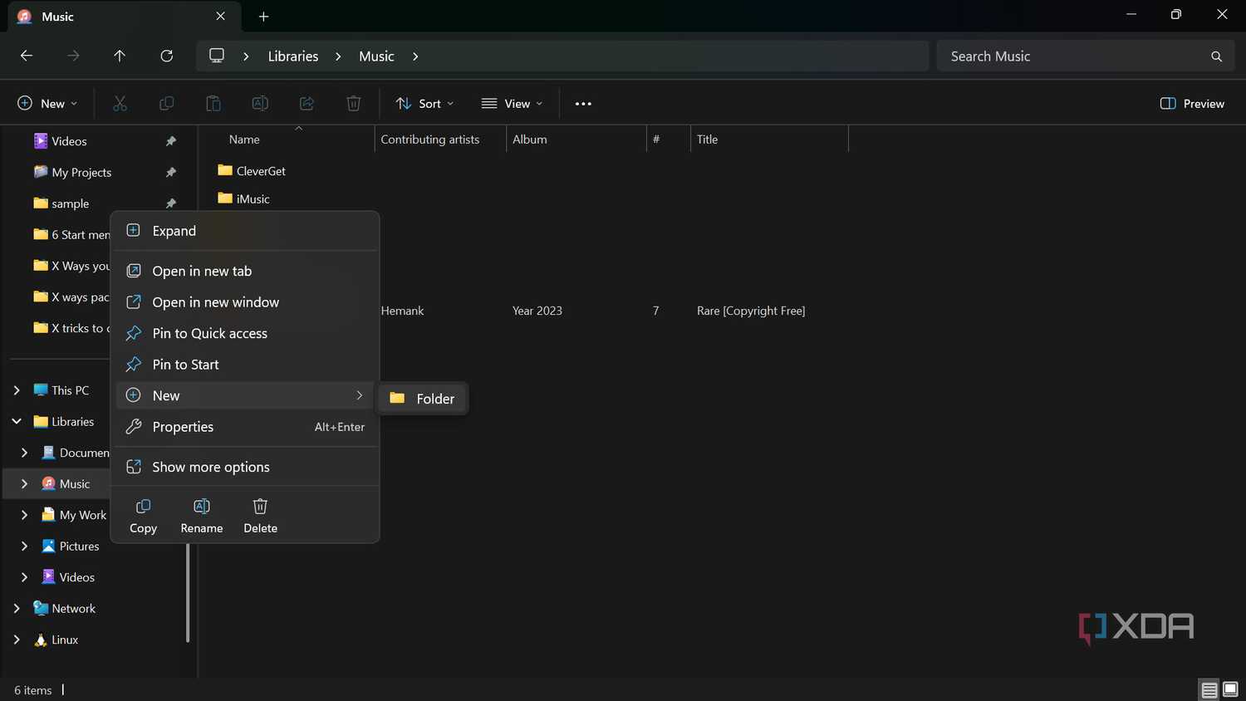Image resolution: width=1246 pixels, height=701 pixels.
Task: Unpin Videos from Quick access
Action: (171, 141)
